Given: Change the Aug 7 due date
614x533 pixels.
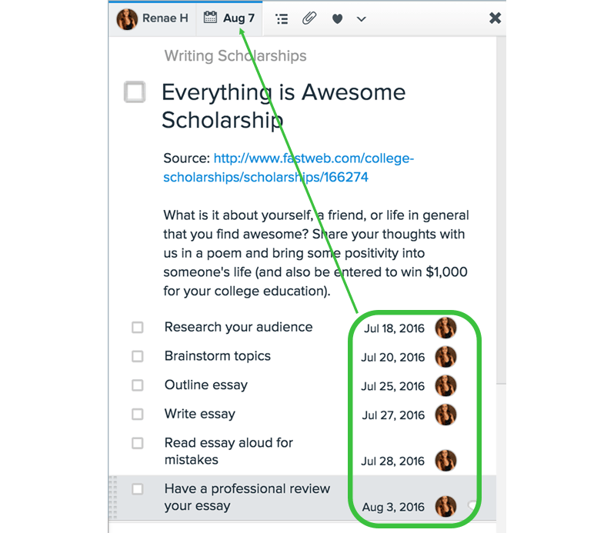Looking at the screenshot, I should point(229,18).
